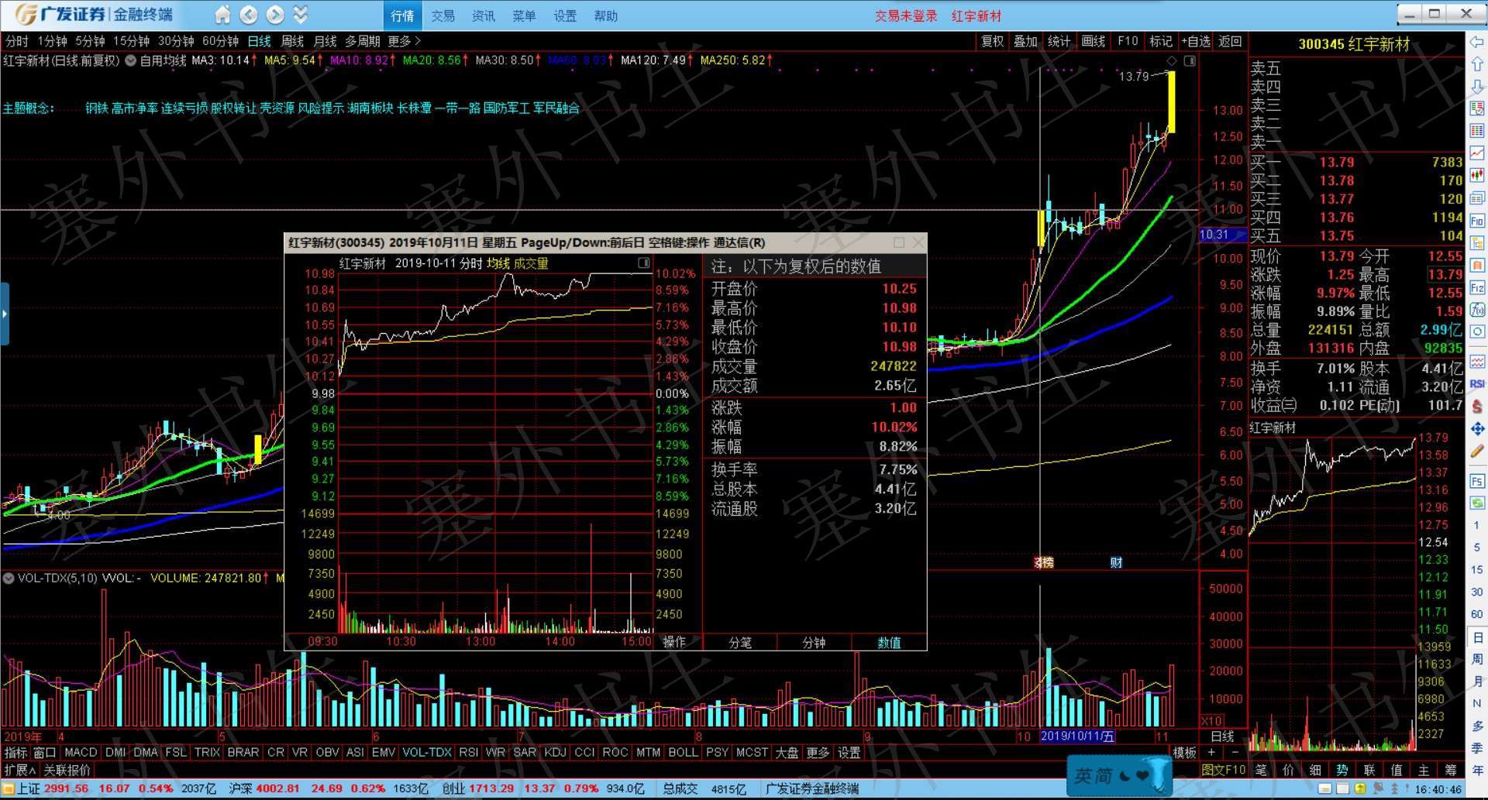Open the 设置 menu
This screenshot has width=1488, height=800.
pos(564,15)
